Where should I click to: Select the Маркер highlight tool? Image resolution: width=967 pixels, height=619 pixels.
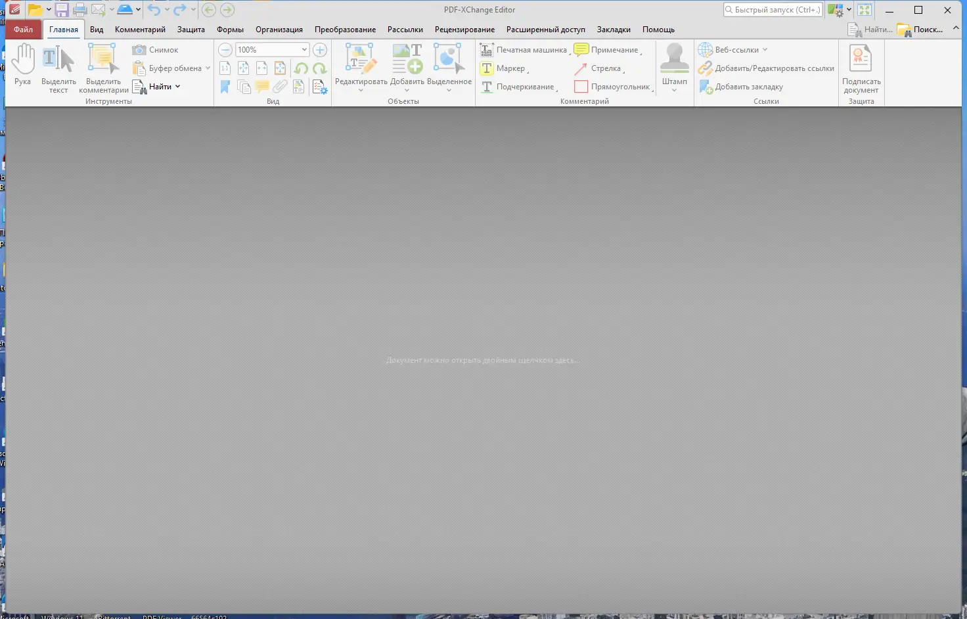pos(504,68)
